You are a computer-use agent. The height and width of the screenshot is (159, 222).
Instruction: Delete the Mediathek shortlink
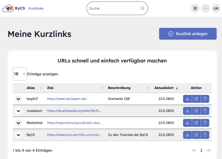click(205, 123)
